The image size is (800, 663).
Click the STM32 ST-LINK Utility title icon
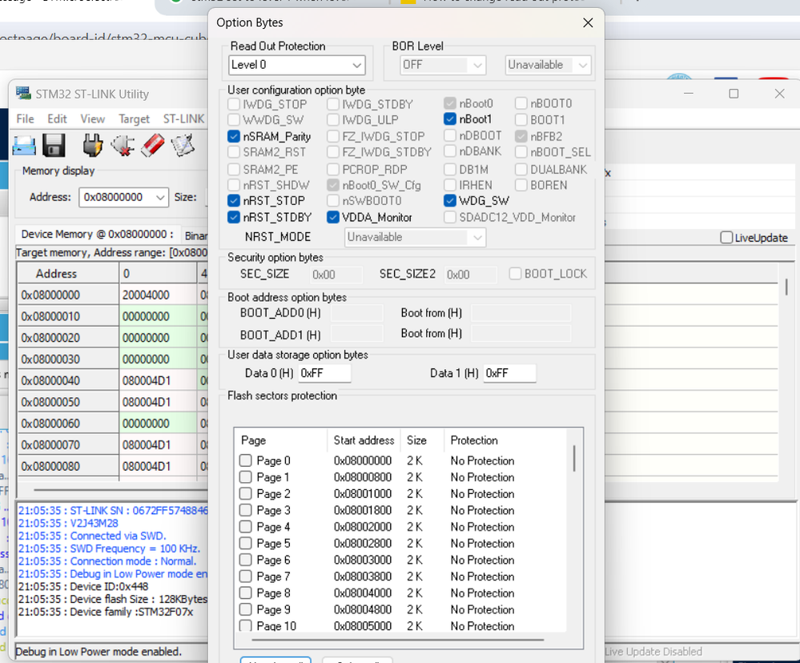click(23, 94)
